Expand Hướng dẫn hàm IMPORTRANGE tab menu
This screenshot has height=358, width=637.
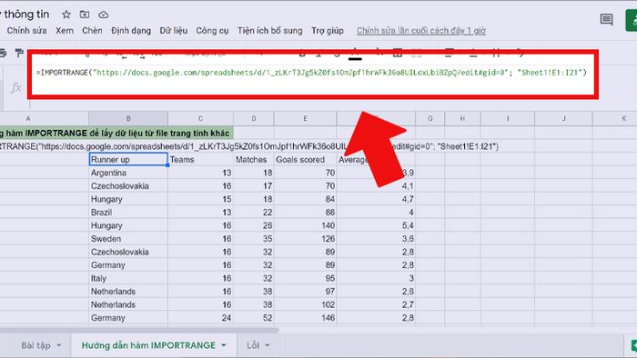point(224,345)
